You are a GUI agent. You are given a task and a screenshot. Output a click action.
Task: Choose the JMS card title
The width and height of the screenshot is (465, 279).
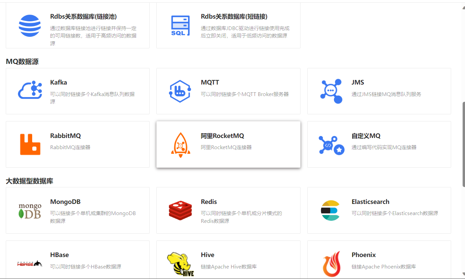(x=358, y=83)
